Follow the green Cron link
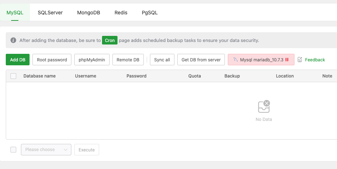Viewport: 337px width, 169px height. click(x=110, y=40)
